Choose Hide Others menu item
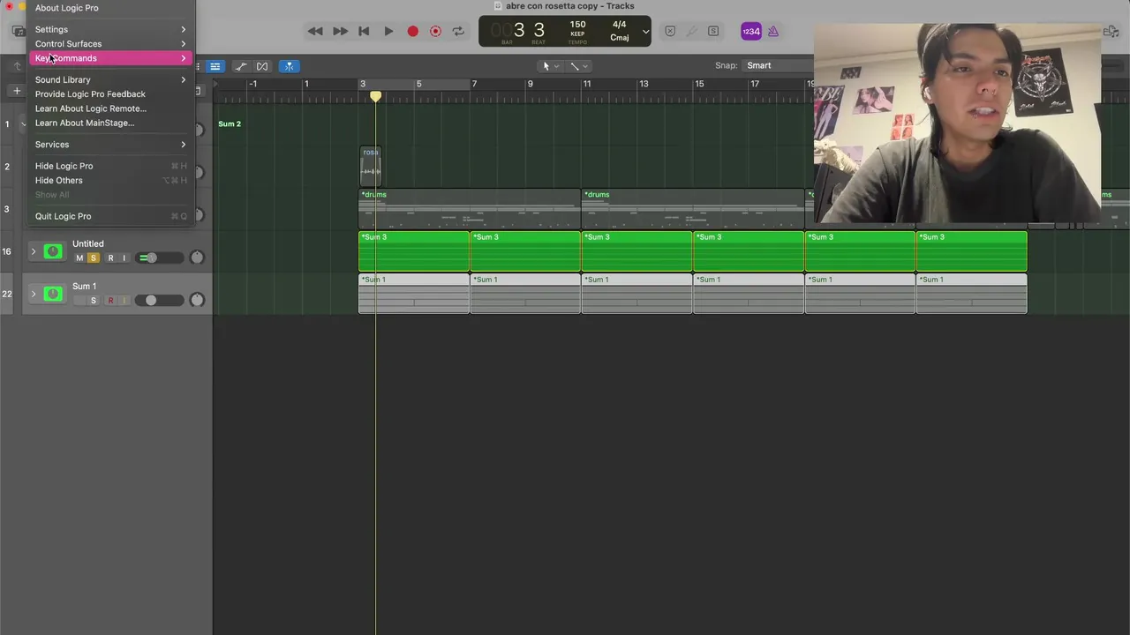 pos(110,180)
